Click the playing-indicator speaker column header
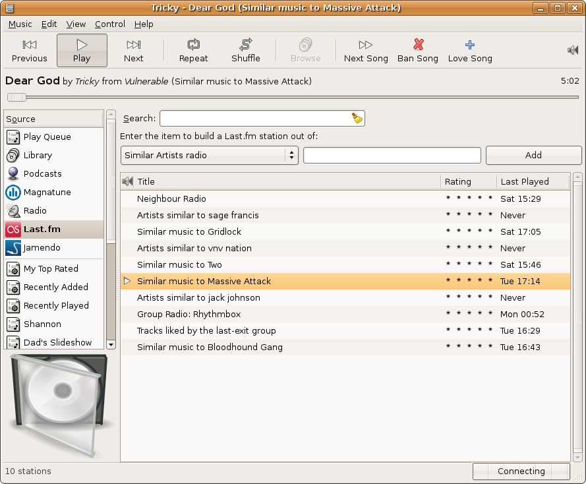Image resolution: width=586 pixels, height=484 pixels. click(x=127, y=181)
